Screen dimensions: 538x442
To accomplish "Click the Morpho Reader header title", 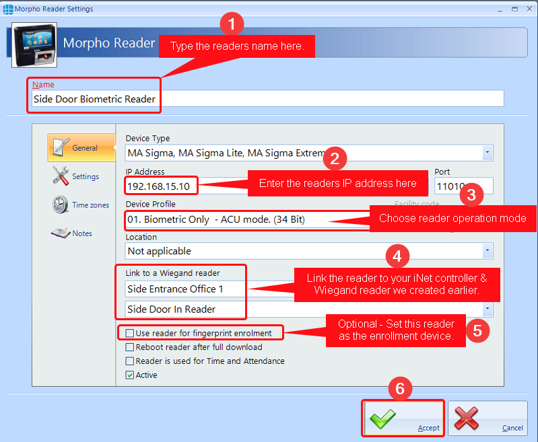I will click(x=109, y=43).
